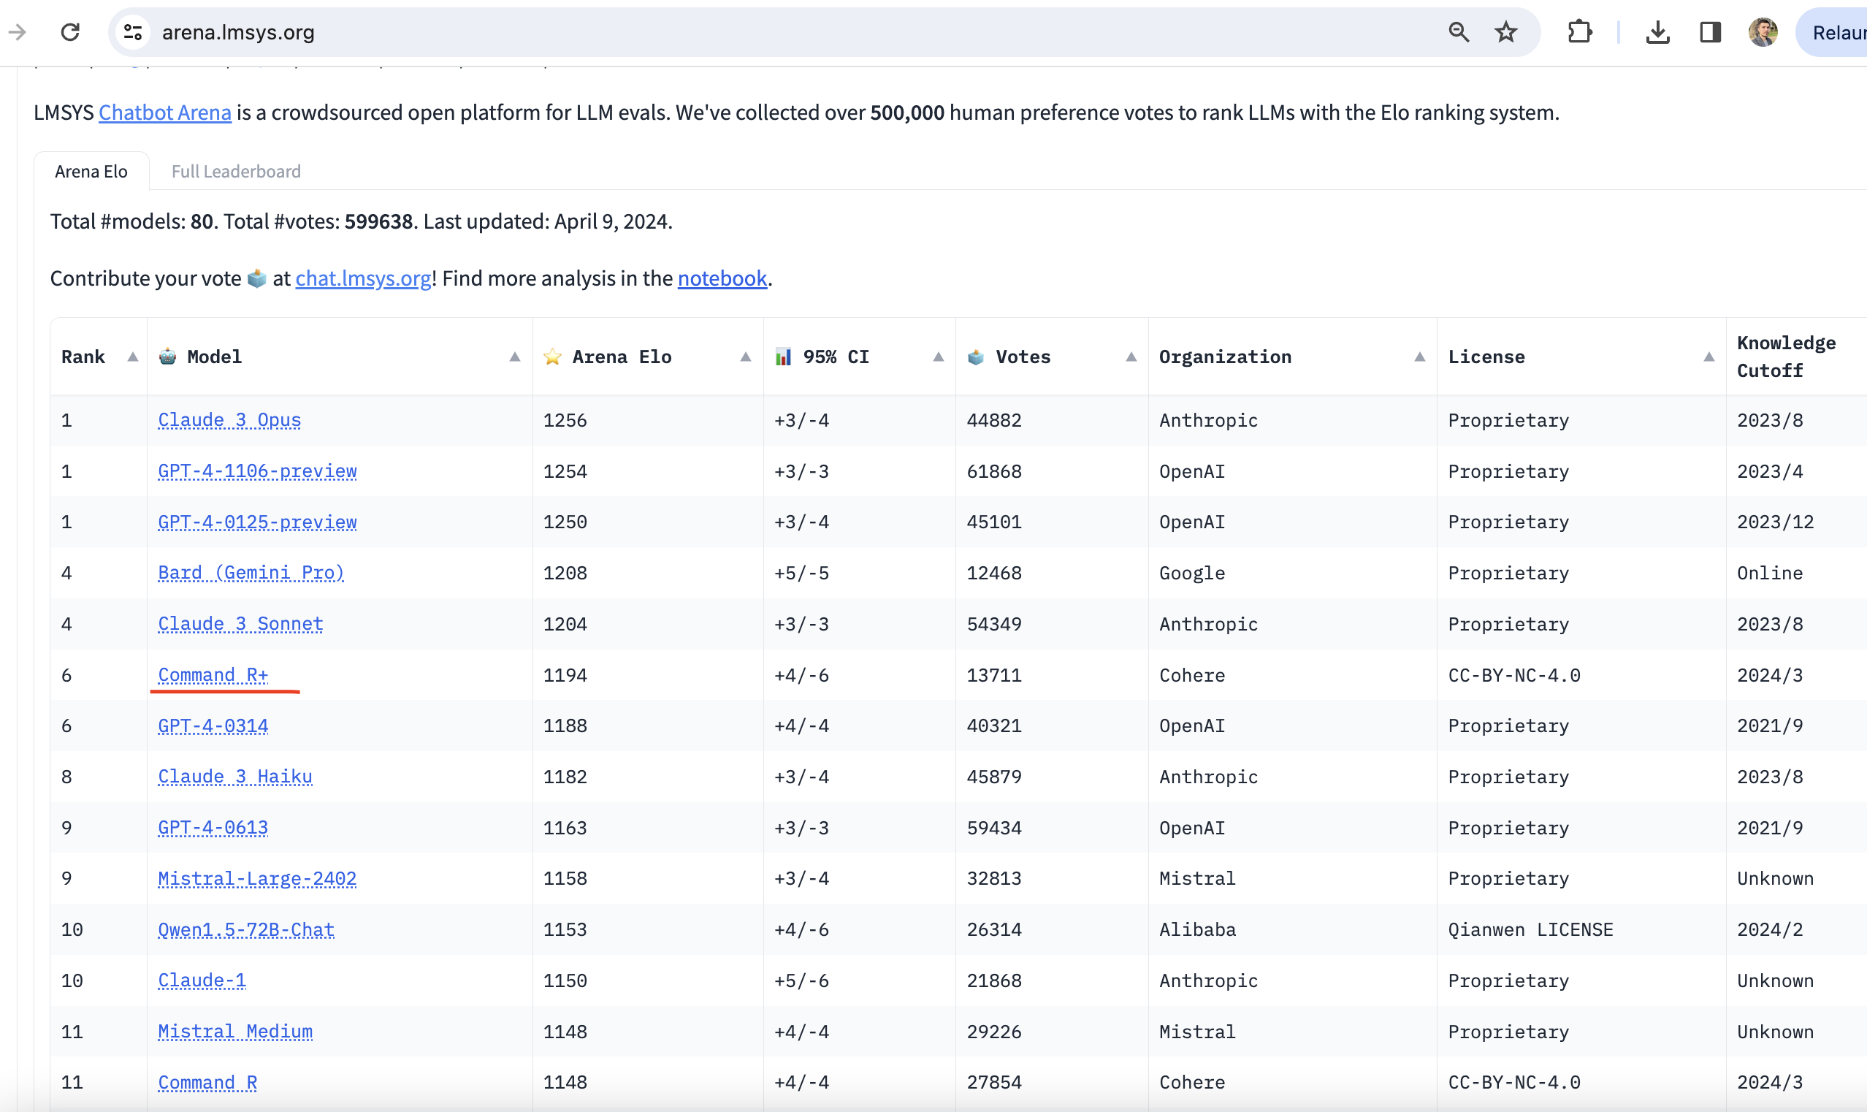This screenshot has width=1867, height=1112.
Task: Sort by the Model column arrow
Action: point(514,357)
